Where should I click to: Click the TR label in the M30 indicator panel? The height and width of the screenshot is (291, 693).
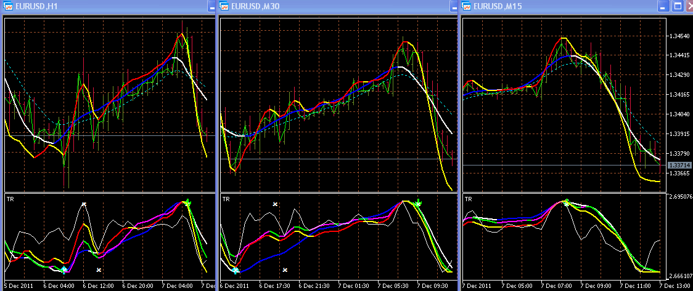pyautogui.click(x=226, y=199)
